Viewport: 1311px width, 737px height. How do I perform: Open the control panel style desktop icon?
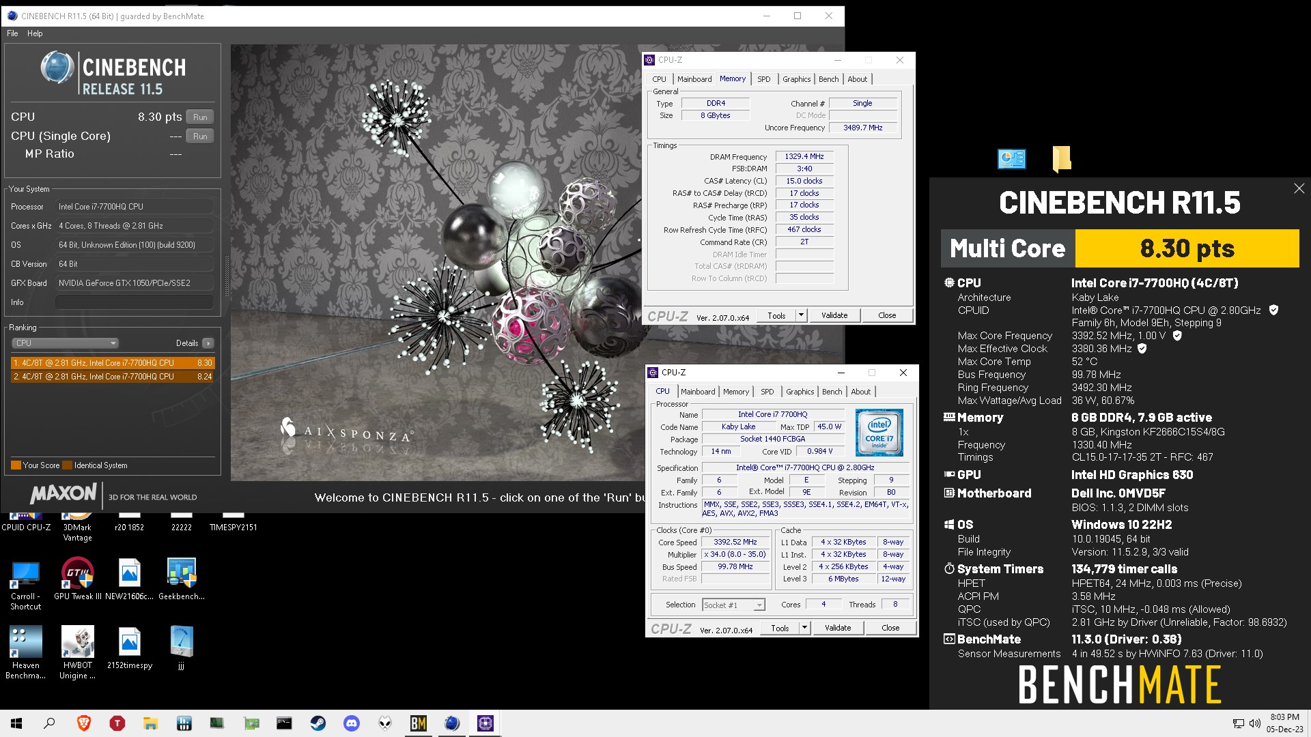[x=1011, y=159]
